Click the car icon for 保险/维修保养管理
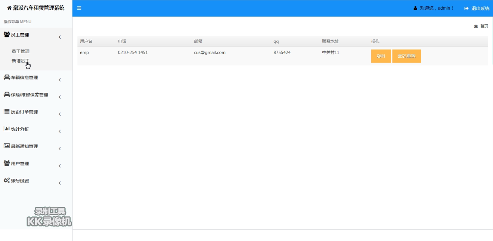The height and width of the screenshot is (241, 493). tap(7, 94)
